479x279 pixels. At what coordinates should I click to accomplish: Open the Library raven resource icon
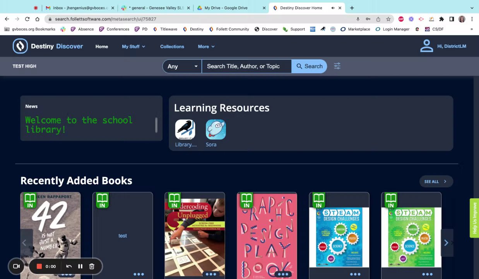coord(185,129)
